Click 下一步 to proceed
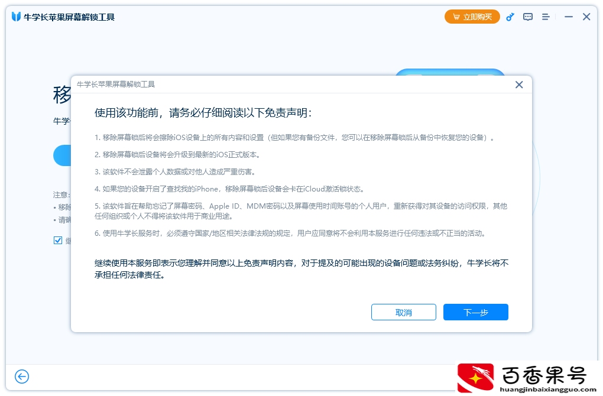The width and height of the screenshot is (603, 396). pos(476,312)
